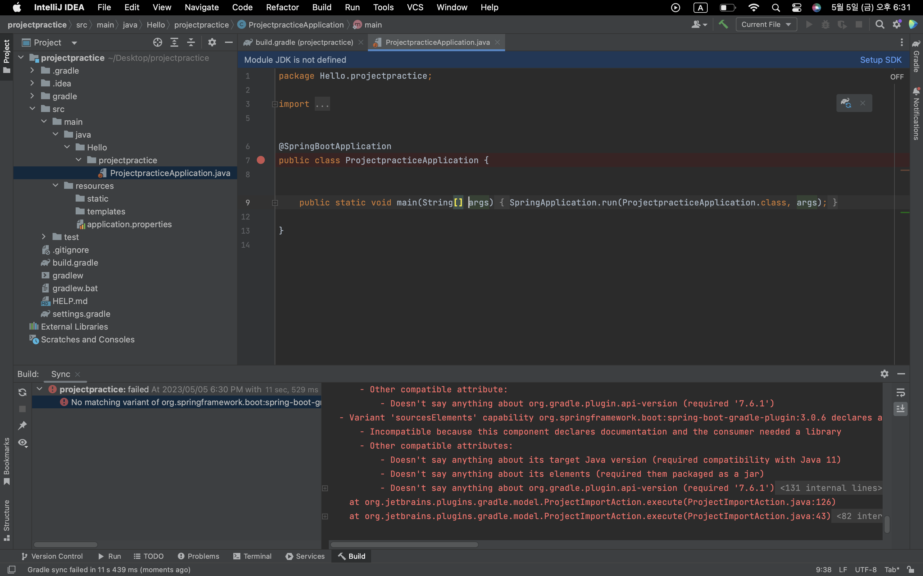Viewport: 923px width, 576px height.
Task: Select the ProjectpracticeApplication.java editor tab
Action: point(437,42)
